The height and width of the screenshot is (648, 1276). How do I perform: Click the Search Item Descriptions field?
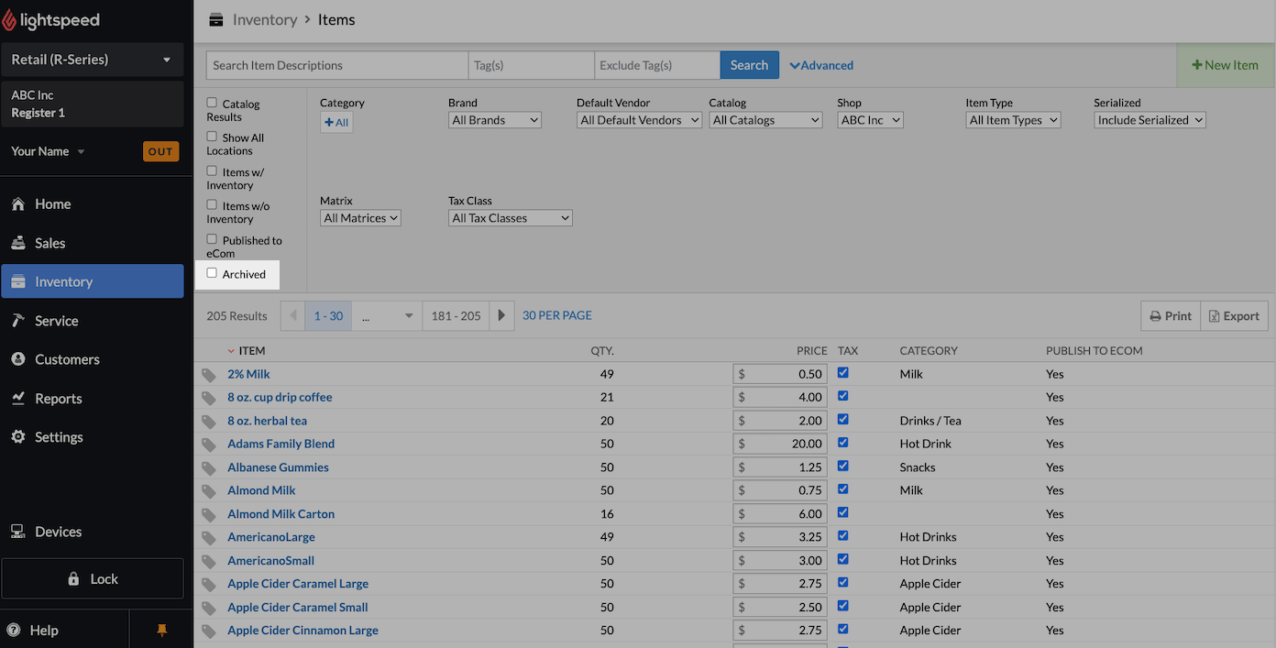tap(337, 65)
